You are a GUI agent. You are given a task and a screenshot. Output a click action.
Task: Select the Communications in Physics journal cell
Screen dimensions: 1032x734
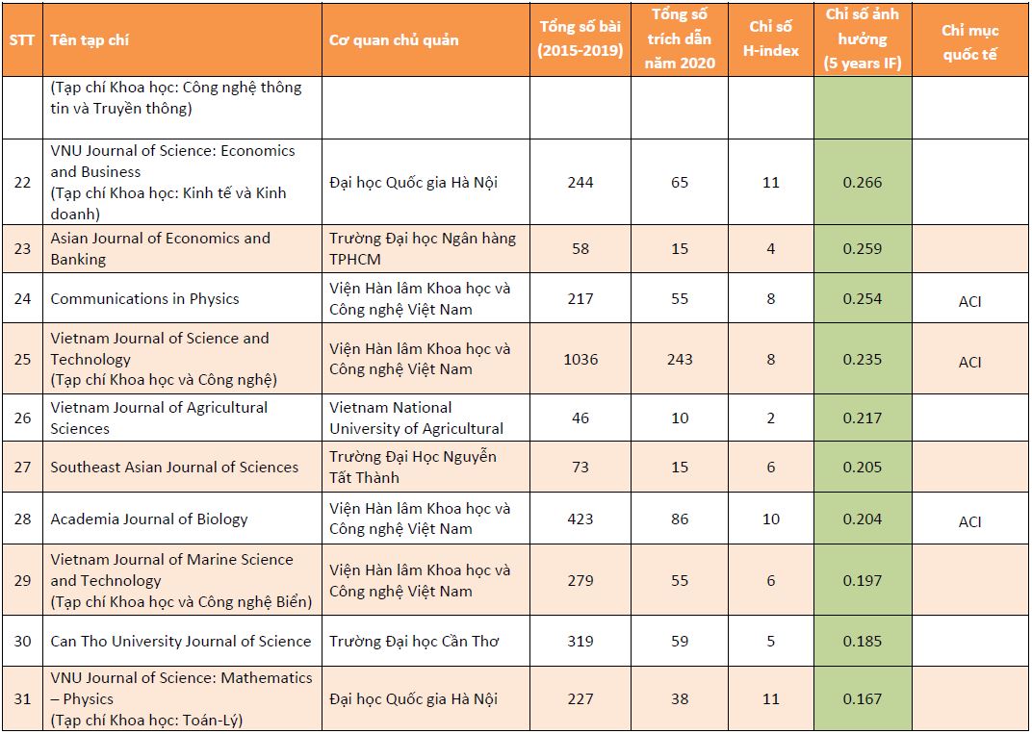[182, 298]
